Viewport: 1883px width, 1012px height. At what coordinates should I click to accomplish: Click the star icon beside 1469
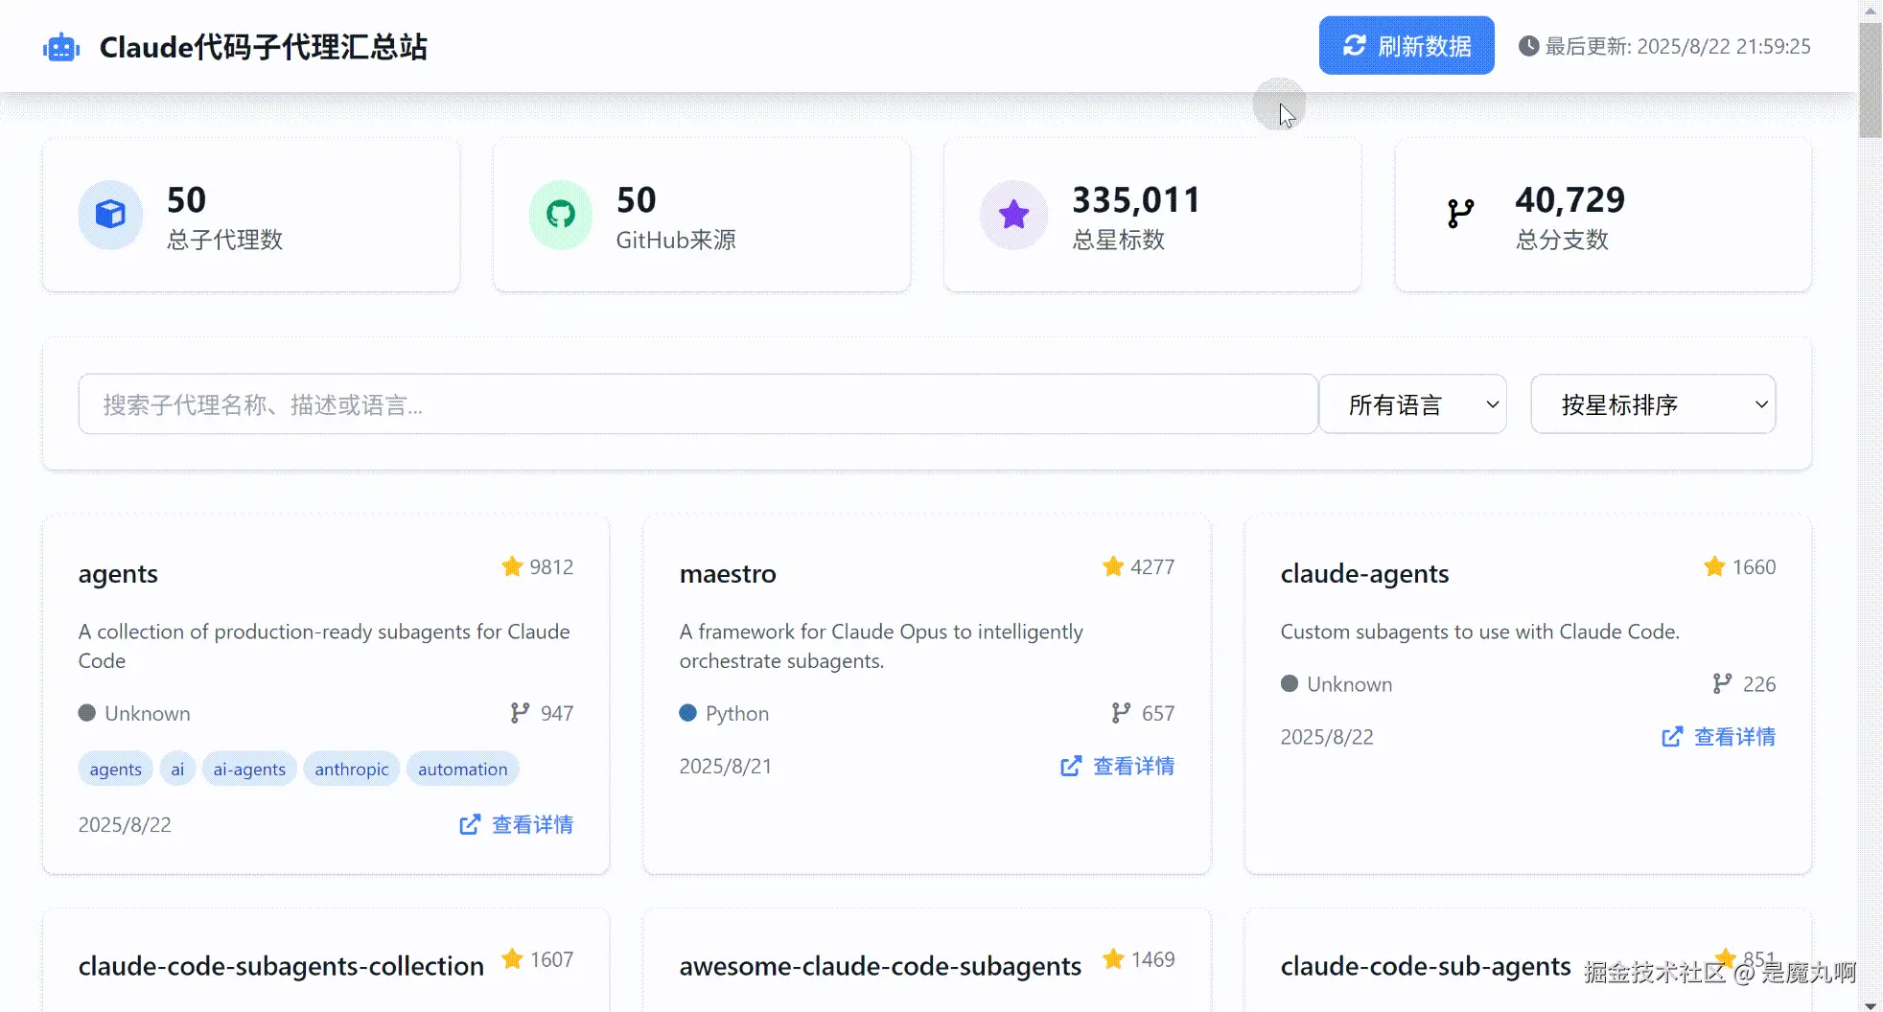[1113, 958]
